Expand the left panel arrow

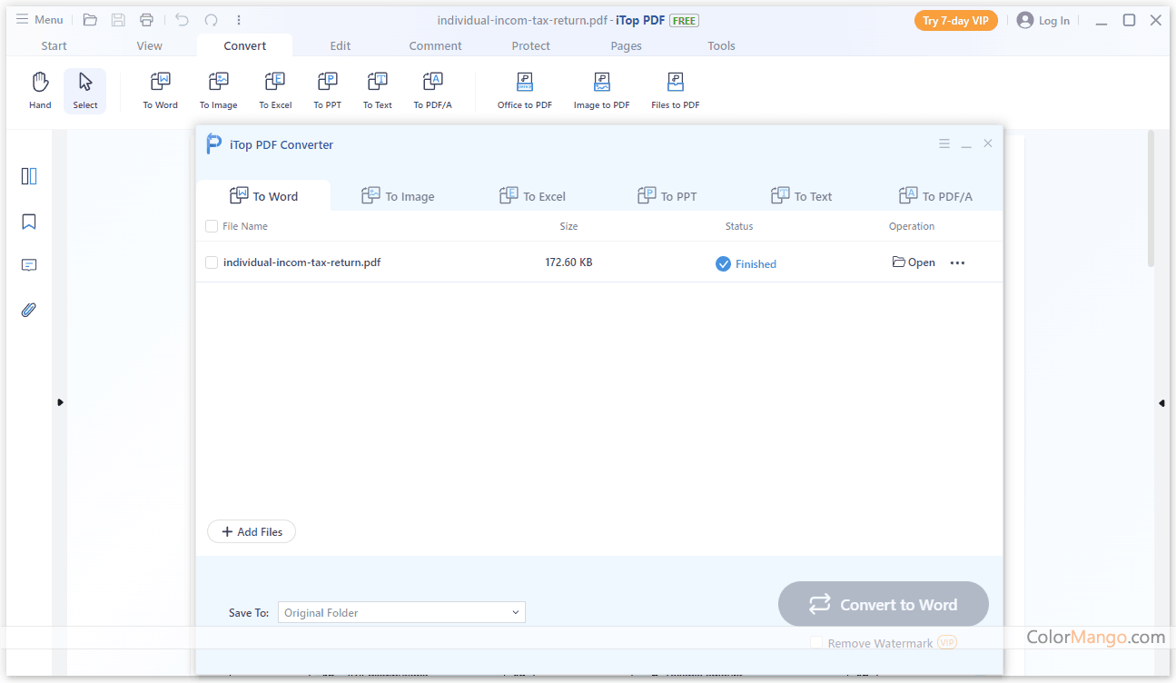[60, 402]
